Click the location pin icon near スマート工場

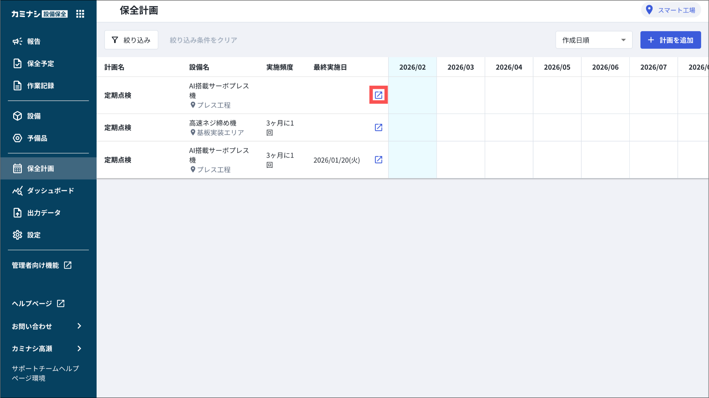(649, 10)
